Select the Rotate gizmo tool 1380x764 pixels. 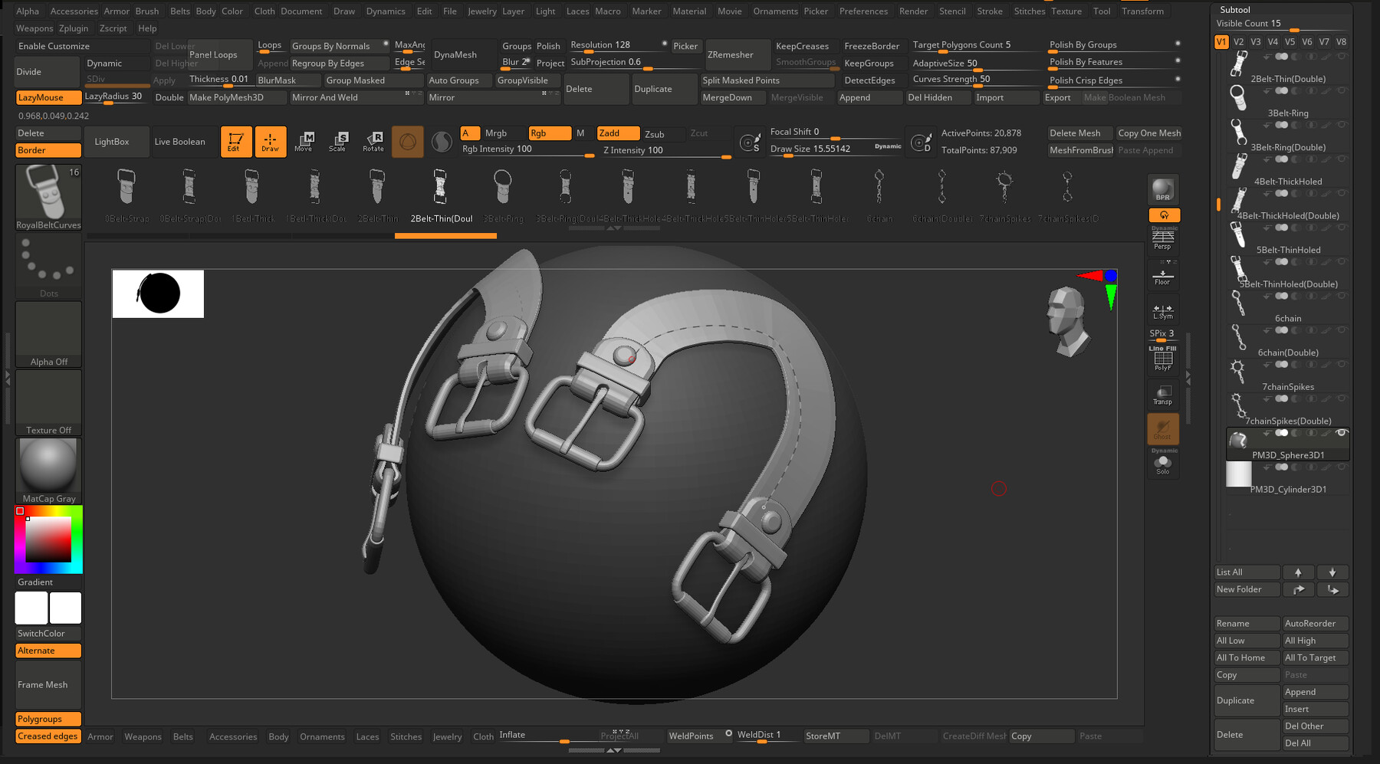373,142
